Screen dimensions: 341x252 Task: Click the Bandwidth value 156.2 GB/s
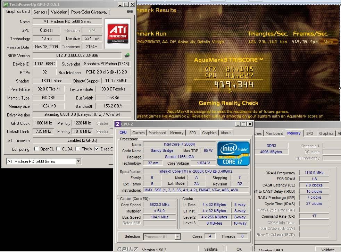[113, 106]
